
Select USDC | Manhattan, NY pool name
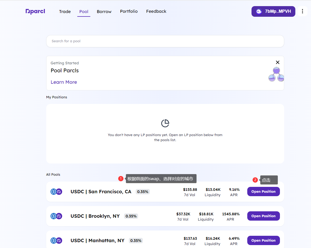pyautogui.click(x=97, y=241)
